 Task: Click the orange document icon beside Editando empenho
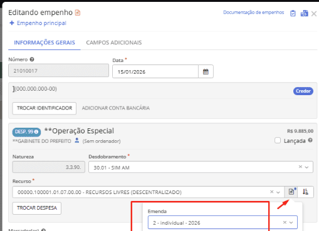[78, 13]
